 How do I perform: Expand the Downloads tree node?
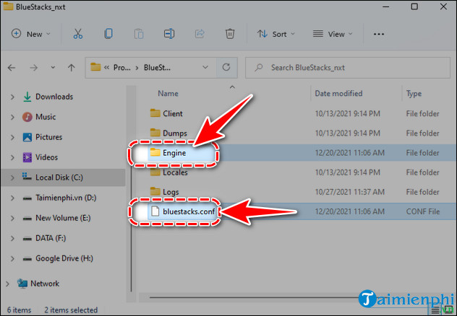tap(12, 97)
